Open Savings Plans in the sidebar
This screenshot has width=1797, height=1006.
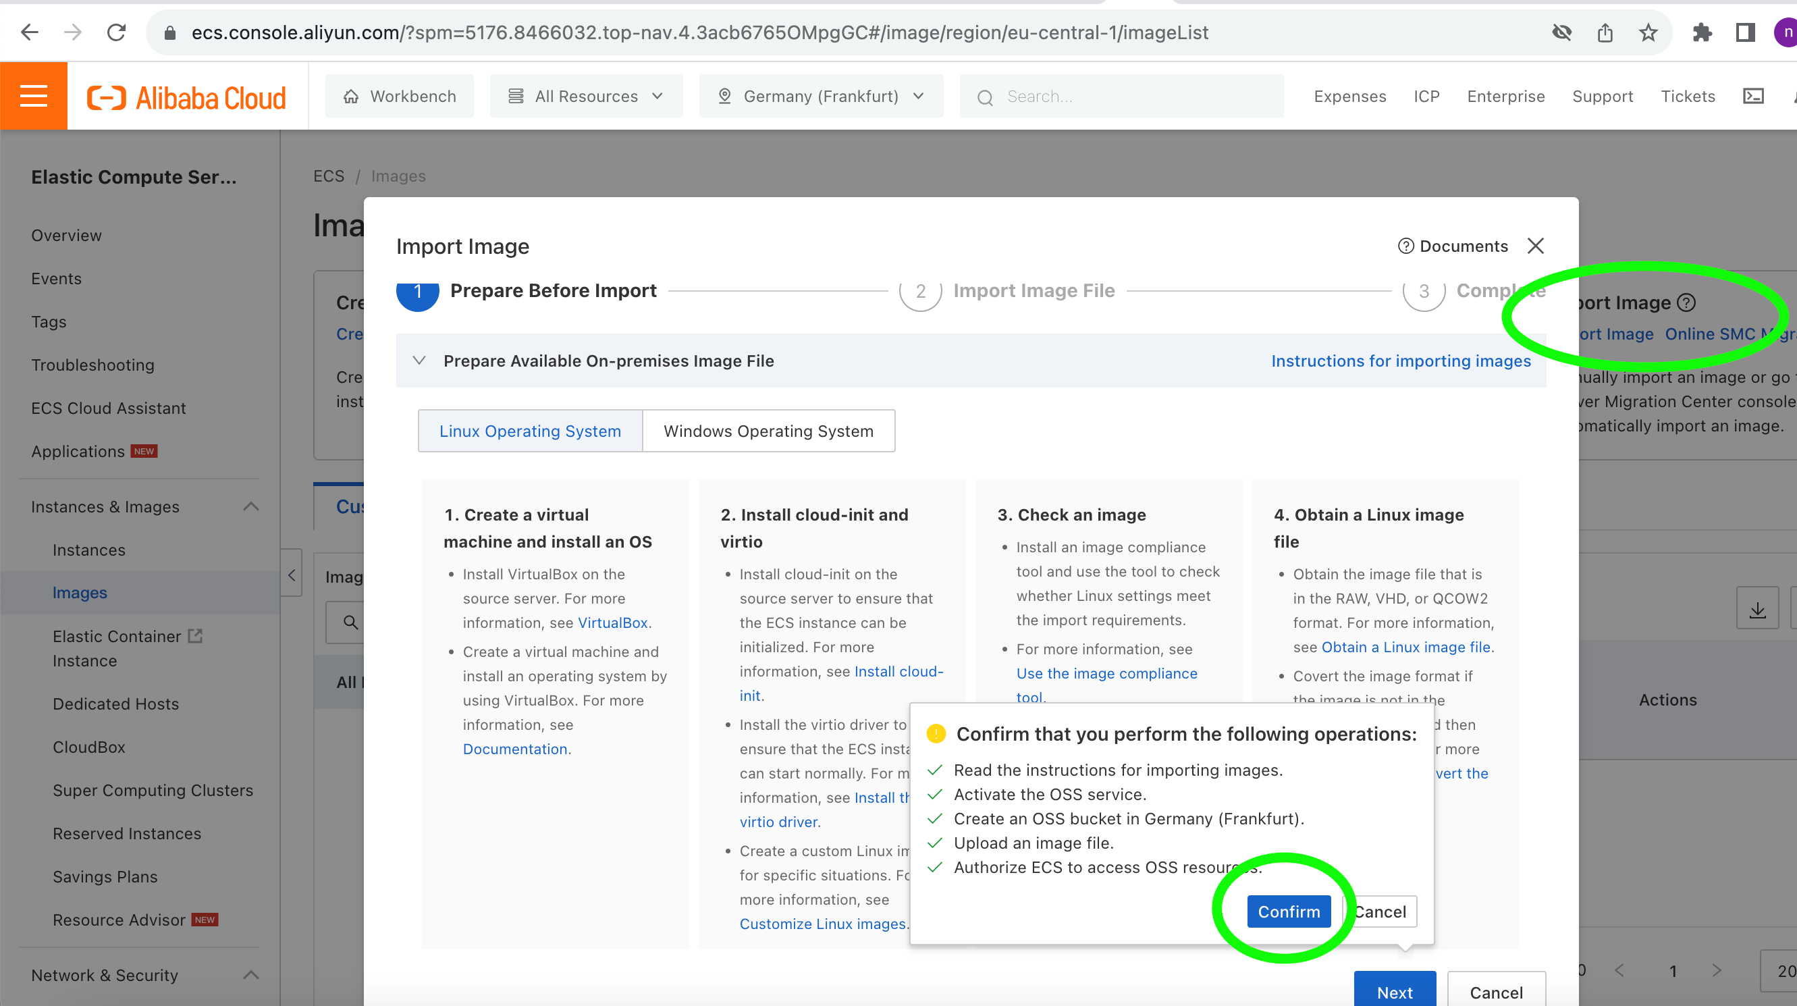pyautogui.click(x=105, y=877)
